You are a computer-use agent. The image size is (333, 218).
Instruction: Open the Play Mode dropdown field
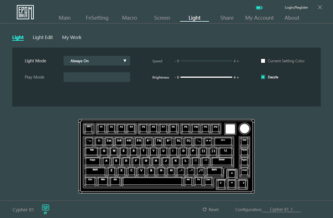[96, 77]
